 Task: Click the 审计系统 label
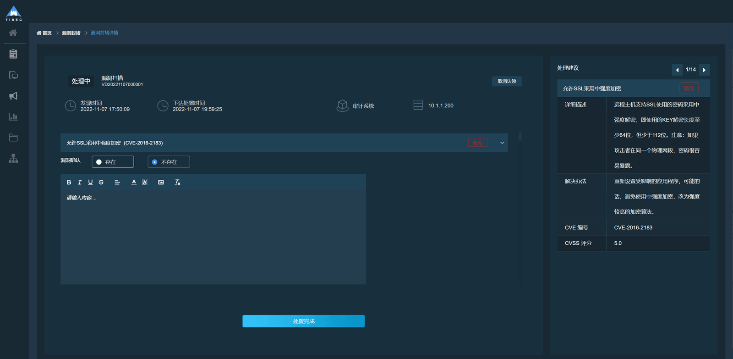tap(363, 106)
